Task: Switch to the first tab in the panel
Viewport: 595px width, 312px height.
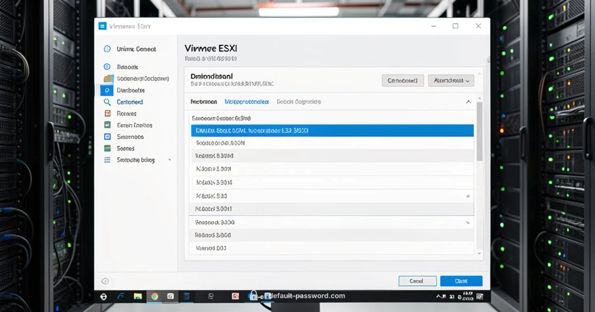Action: pyautogui.click(x=204, y=102)
